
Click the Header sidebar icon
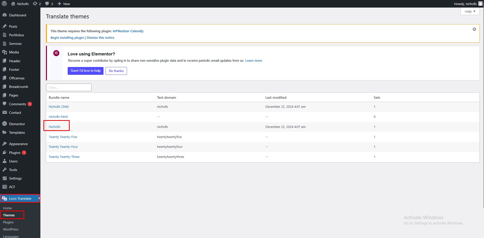click(x=5, y=61)
